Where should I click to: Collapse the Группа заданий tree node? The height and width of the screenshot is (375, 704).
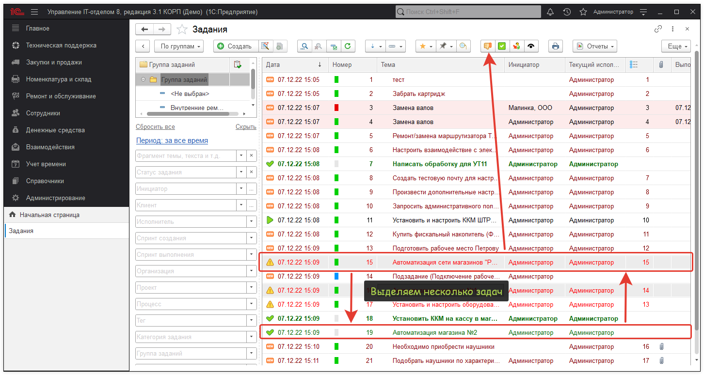pos(143,79)
